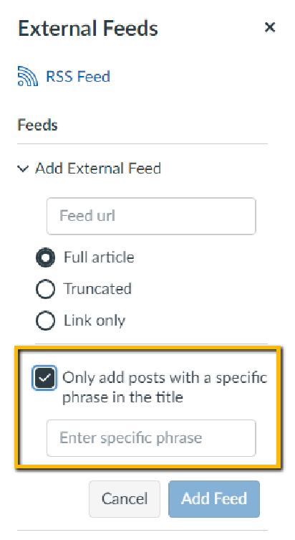295x540 pixels.
Task: Pick the Link only radio button
Action: pos(45,321)
